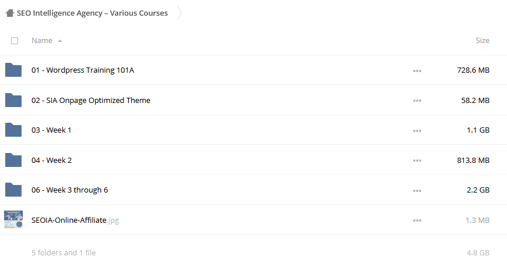Open the SEOIA-Online-Affiliate image thumbnail
The height and width of the screenshot is (274, 507).
click(x=13, y=219)
